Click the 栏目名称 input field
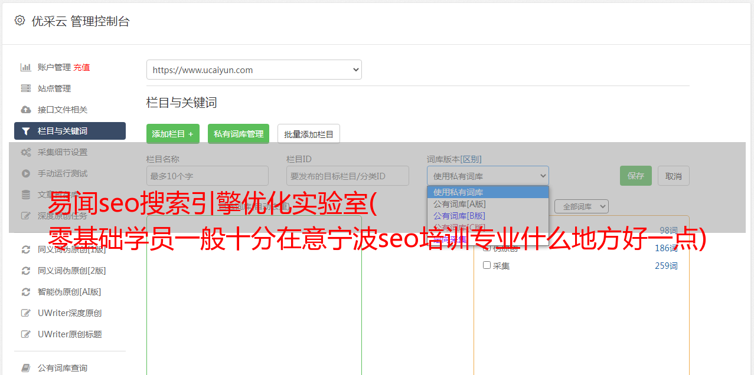The image size is (754, 375). (x=207, y=176)
